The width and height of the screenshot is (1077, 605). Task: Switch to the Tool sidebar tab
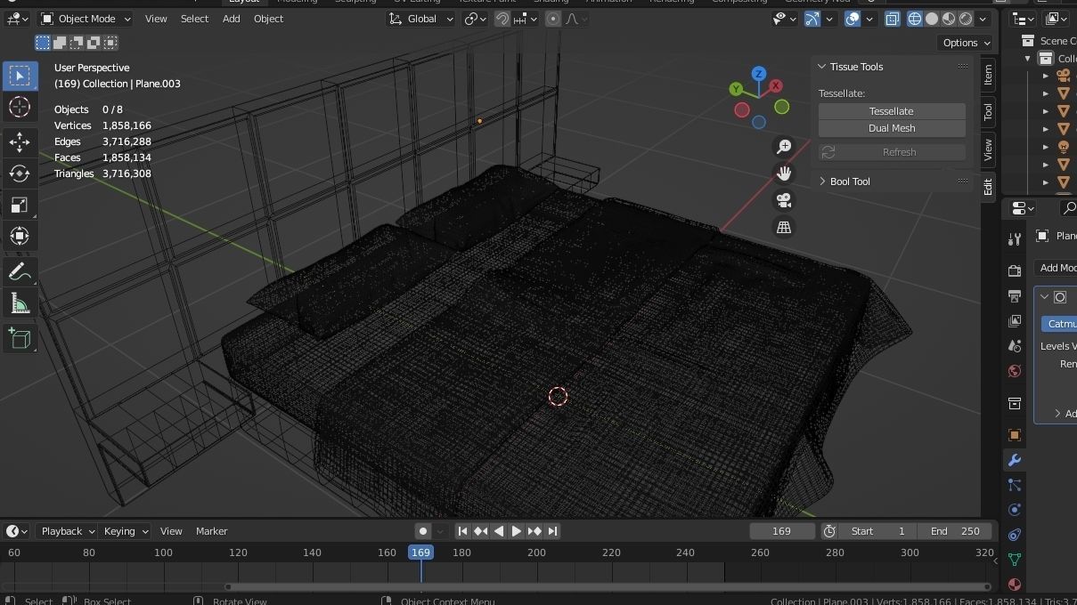coord(988,111)
